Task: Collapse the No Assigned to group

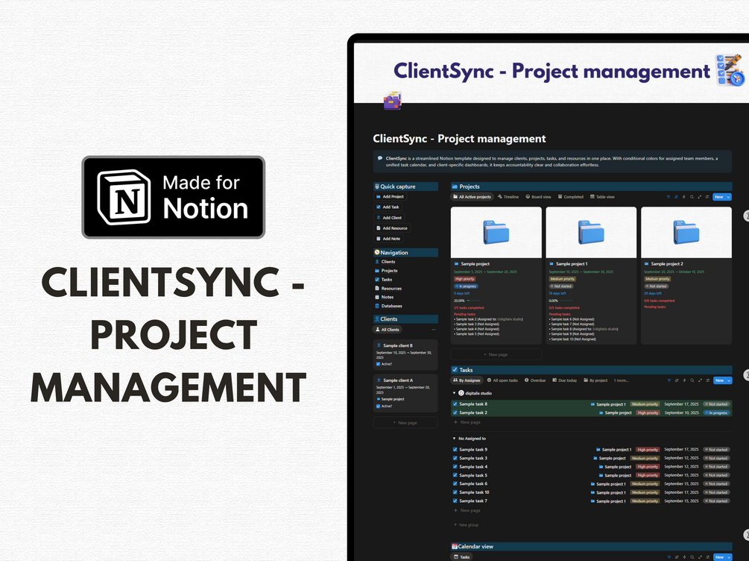Action: (x=454, y=439)
